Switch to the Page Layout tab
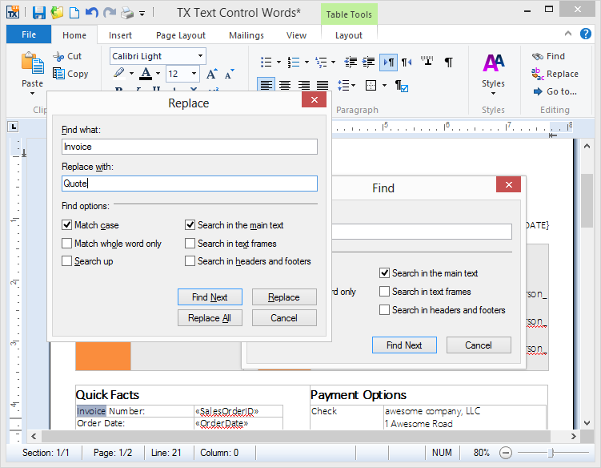Screen dimensions: 601x468 [180, 35]
